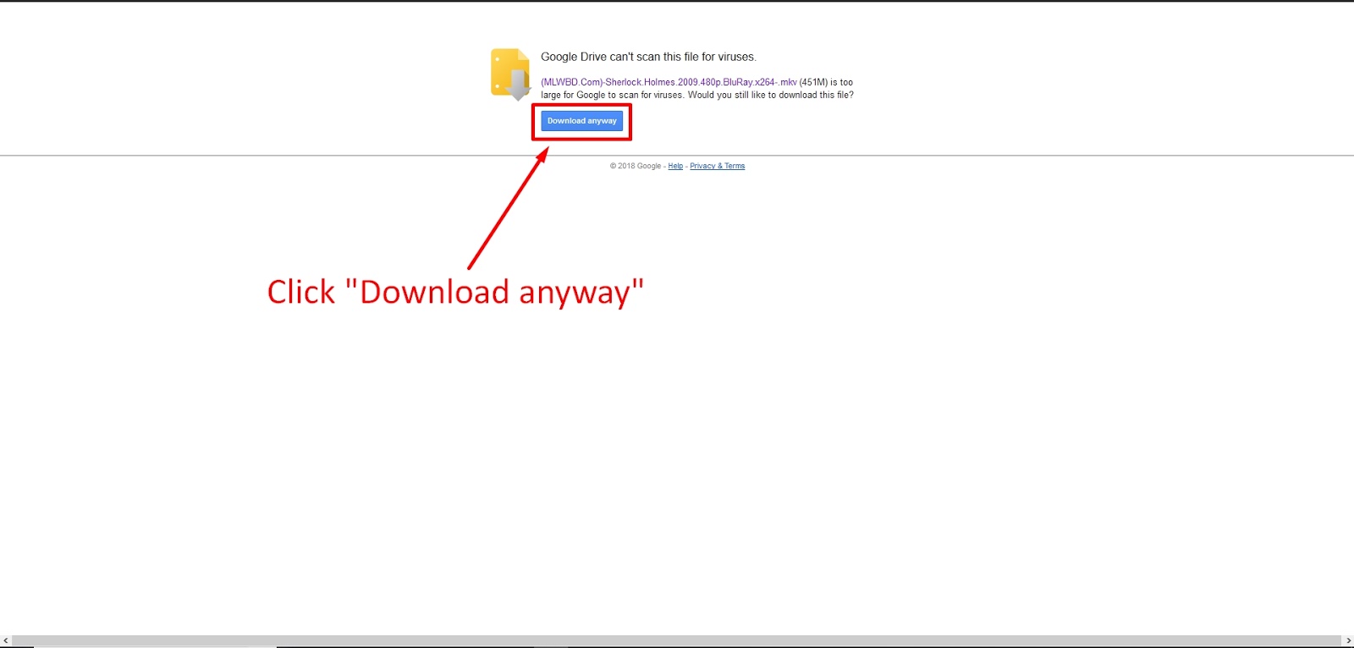Open the Sherlock Holmes mkv file link
The height and width of the screenshot is (648, 1354).
click(x=669, y=82)
